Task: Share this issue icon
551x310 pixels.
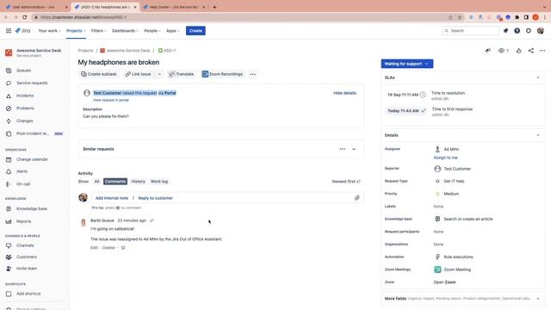Action: (x=530, y=51)
